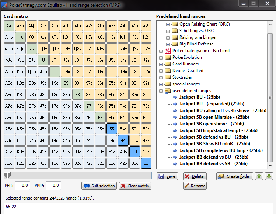276x214 pixels.
Task: Click the Big Blind Defense folder icon
Action: (x=175, y=44)
